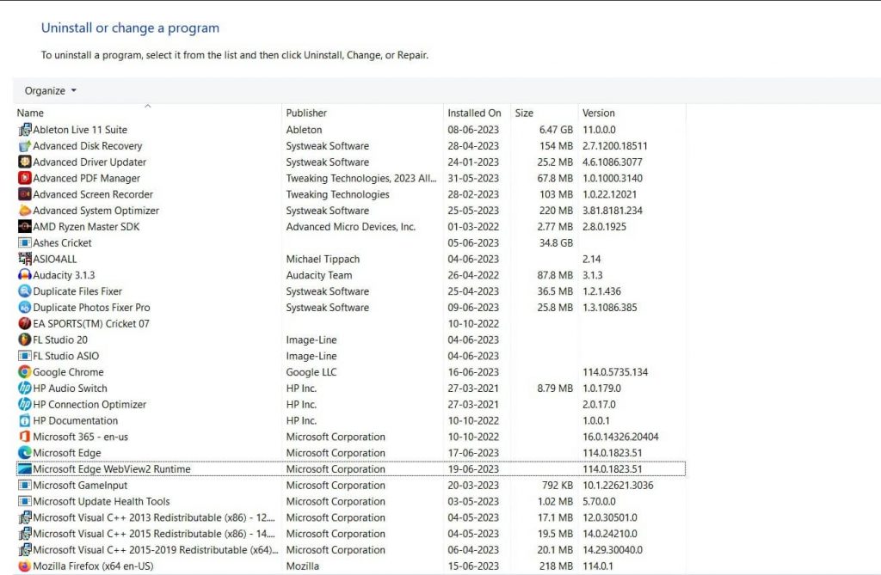The height and width of the screenshot is (575, 881).
Task: Select the EA SPORTS Cricket 07 icon
Action: [x=24, y=324]
